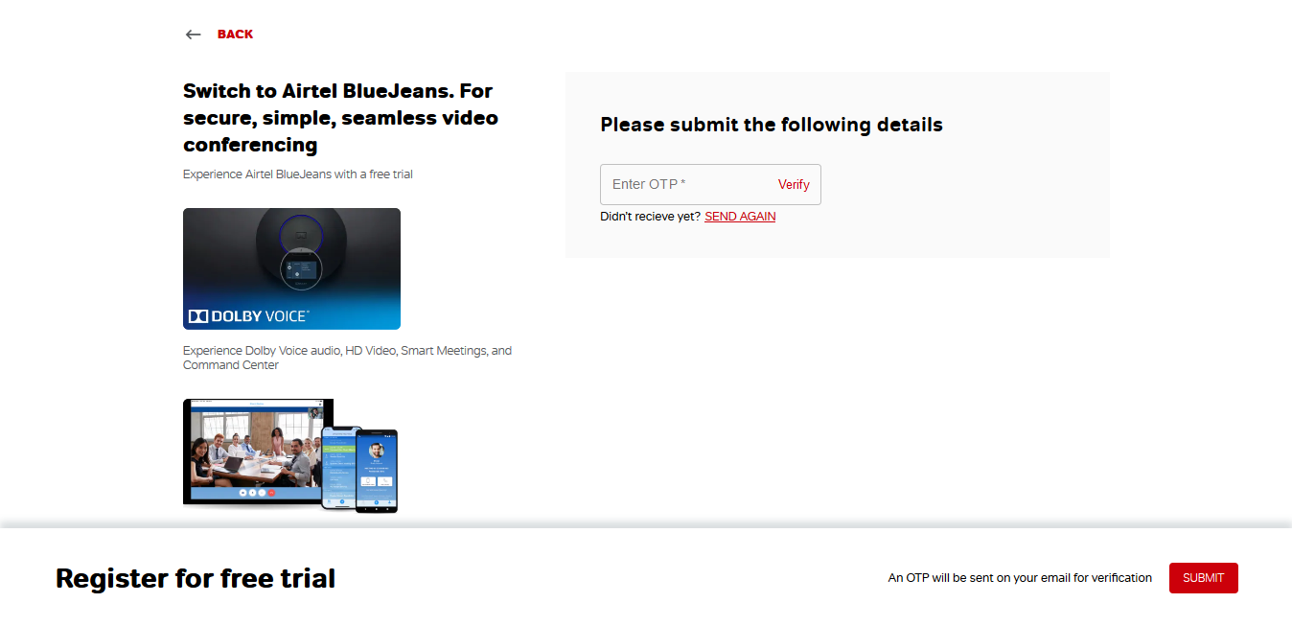
Task: Click the SEND AGAIN link
Action: [740, 217]
